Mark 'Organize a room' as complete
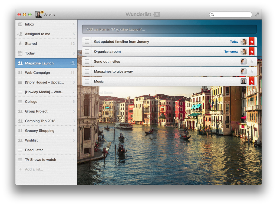Screen dimensions: 277x206 click(87, 51)
